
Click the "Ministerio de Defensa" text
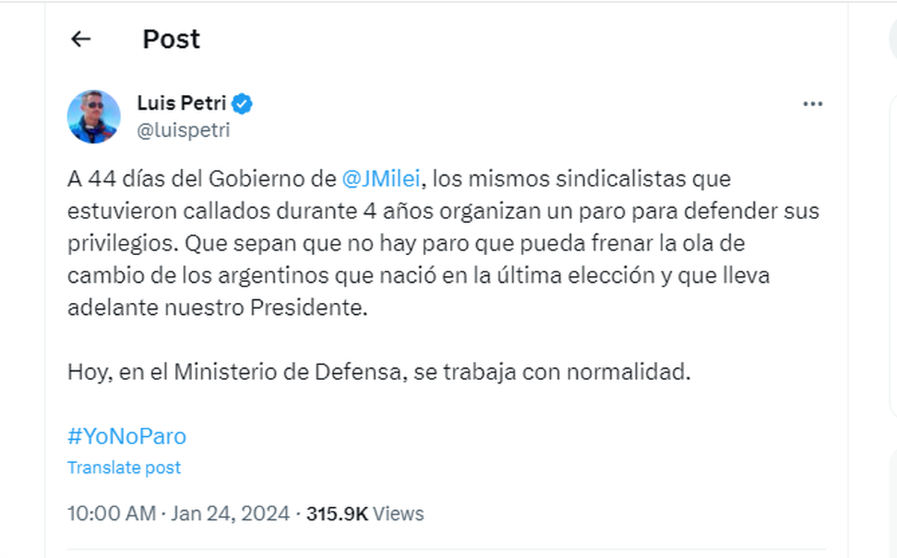(289, 372)
